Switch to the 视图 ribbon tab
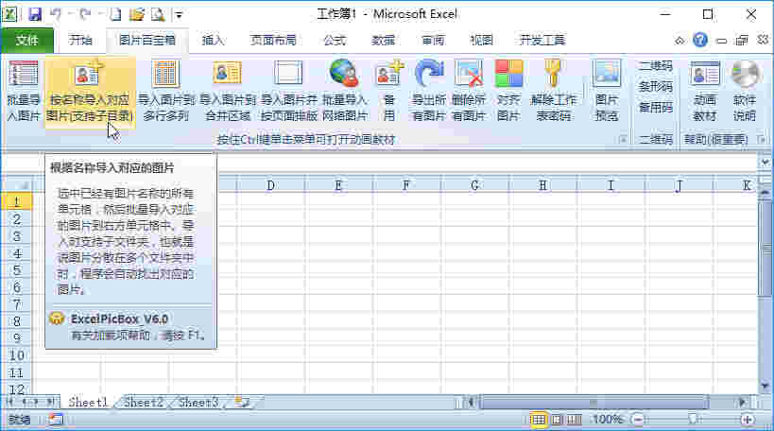The image size is (774, 431). point(481,40)
